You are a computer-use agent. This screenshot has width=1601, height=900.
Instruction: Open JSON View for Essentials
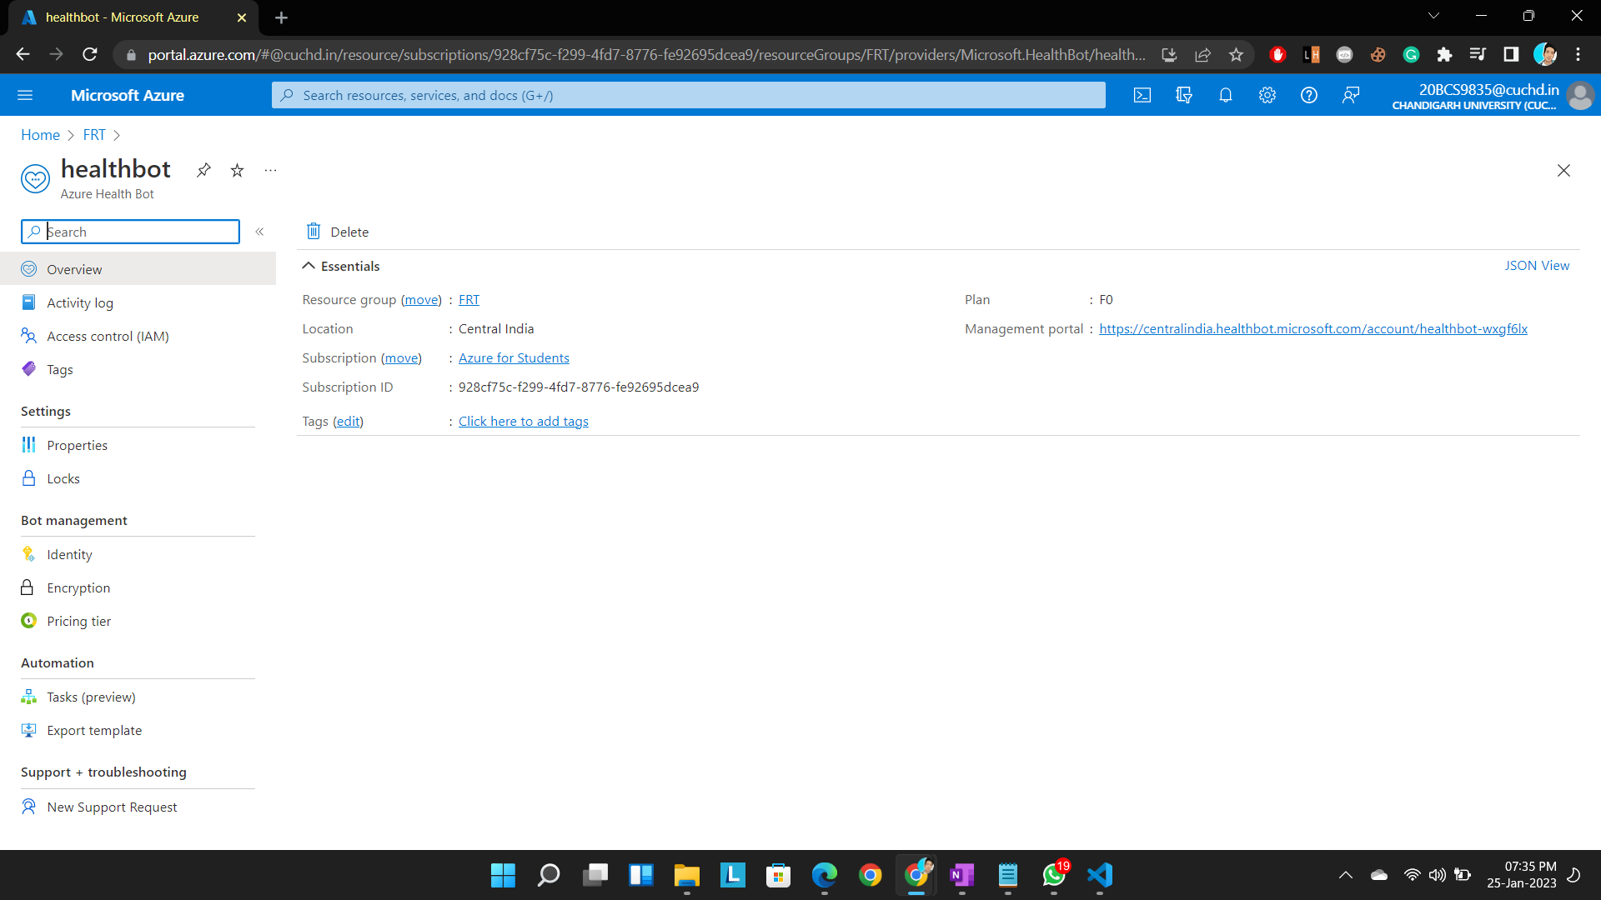pyautogui.click(x=1537, y=265)
